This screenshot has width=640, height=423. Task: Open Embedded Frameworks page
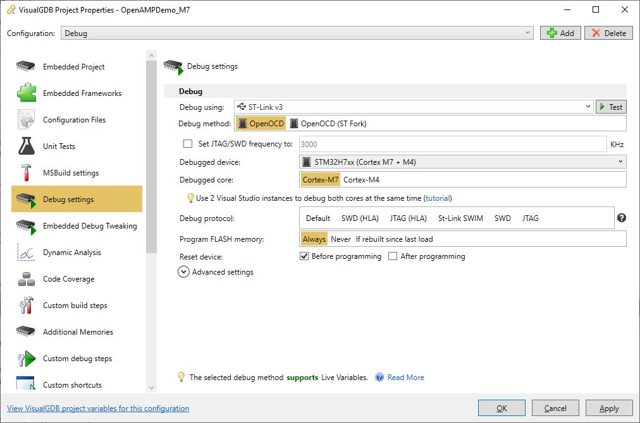pos(77,93)
